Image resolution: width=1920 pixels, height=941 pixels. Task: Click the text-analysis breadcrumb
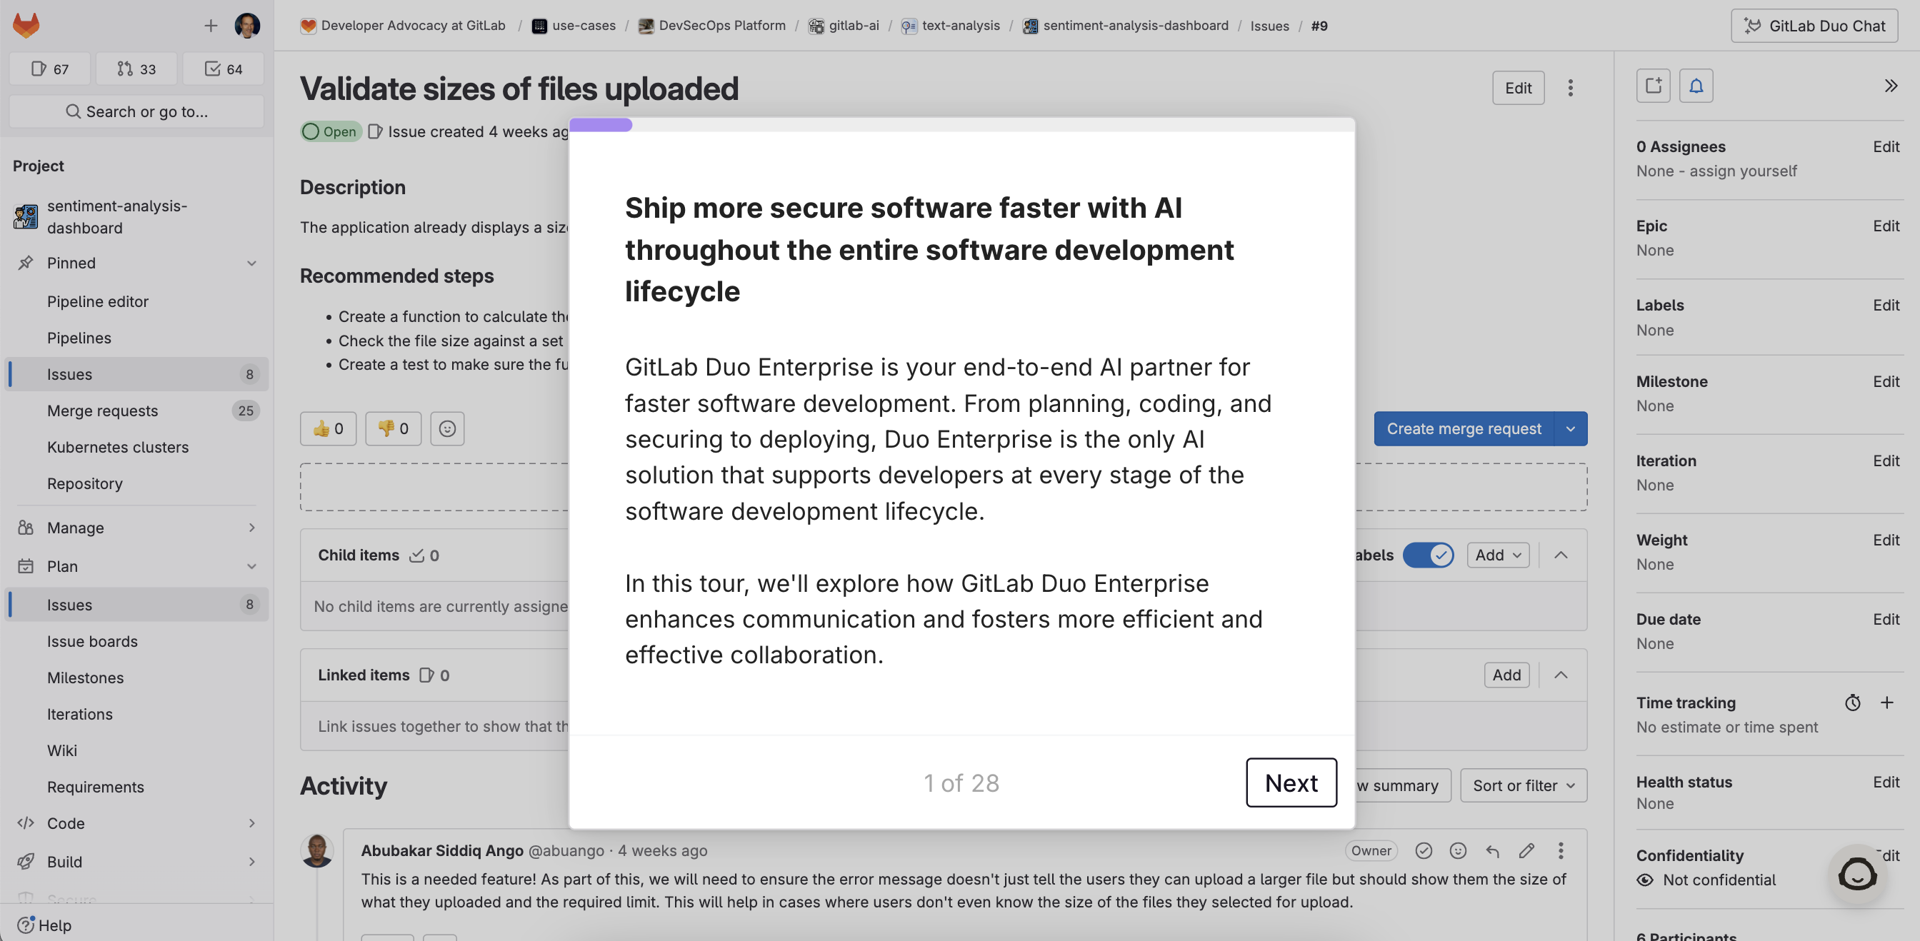pyautogui.click(x=950, y=26)
